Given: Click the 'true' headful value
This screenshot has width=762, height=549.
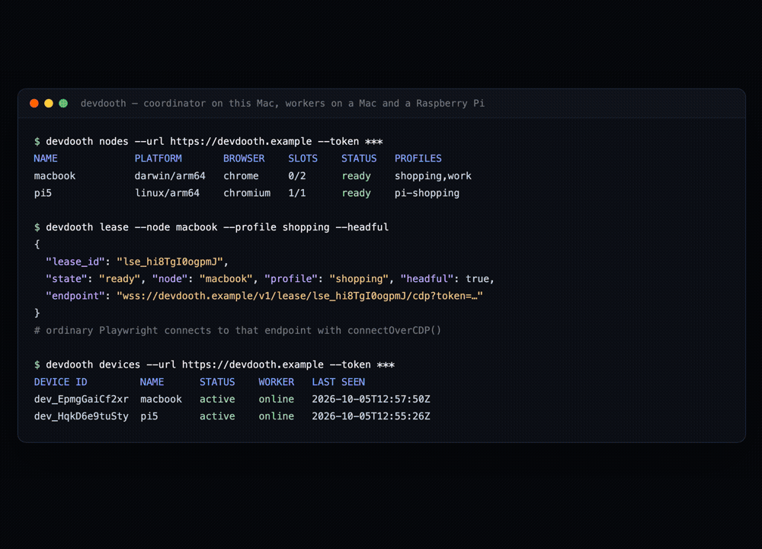Looking at the screenshot, I should (x=477, y=278).
